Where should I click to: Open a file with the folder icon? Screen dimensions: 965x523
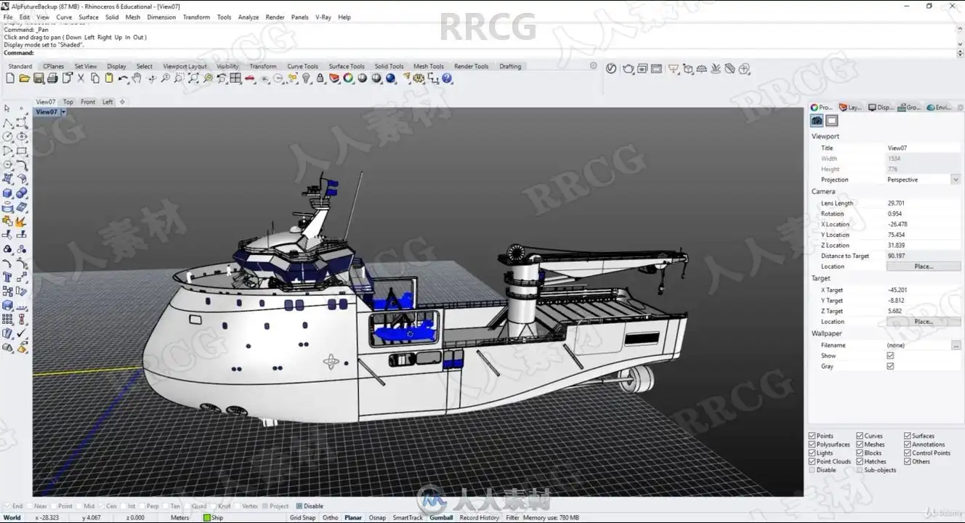tap(24, 78)
